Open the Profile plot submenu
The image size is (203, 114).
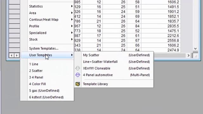(x=47, y=26)
